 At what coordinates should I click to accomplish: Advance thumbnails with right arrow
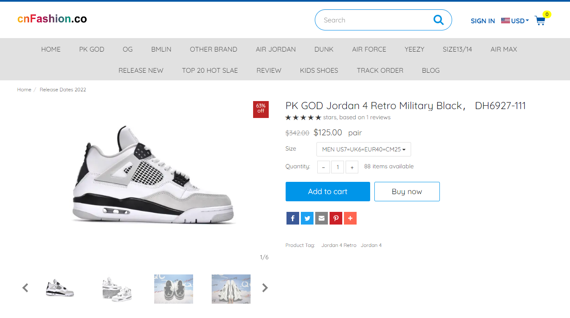pos(265,288)
